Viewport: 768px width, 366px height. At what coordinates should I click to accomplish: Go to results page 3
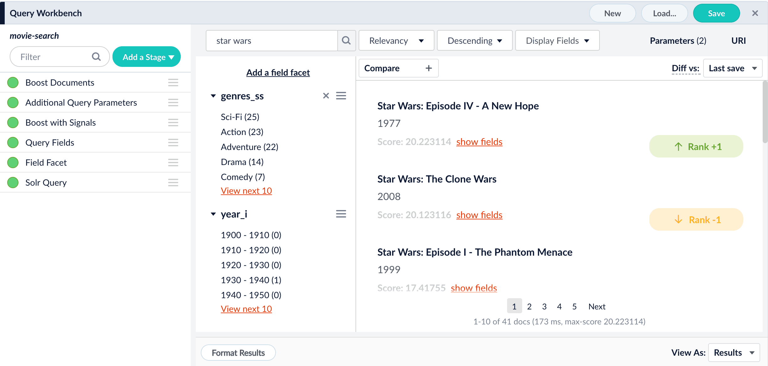[x=544, y=306]
